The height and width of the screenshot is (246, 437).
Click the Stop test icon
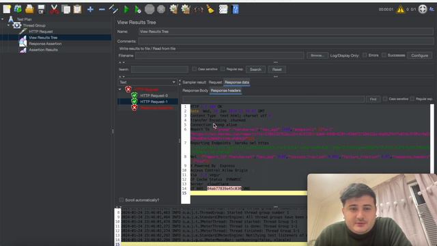pyautogui.click(x=150, y=10)
